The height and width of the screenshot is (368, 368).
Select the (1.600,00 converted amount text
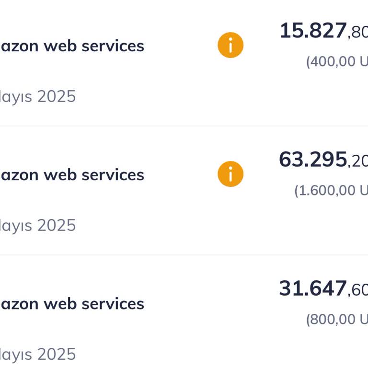tap(331, 191)
